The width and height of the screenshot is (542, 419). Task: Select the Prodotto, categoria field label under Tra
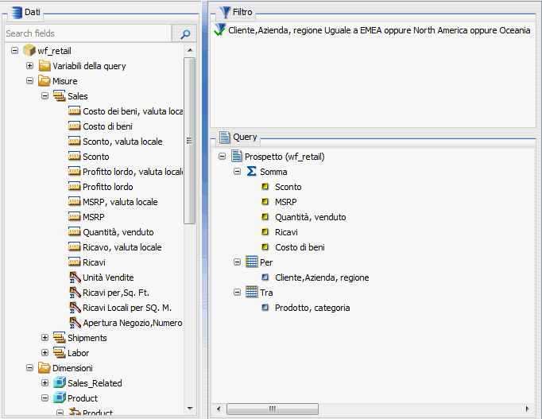(x=312, y=308)
